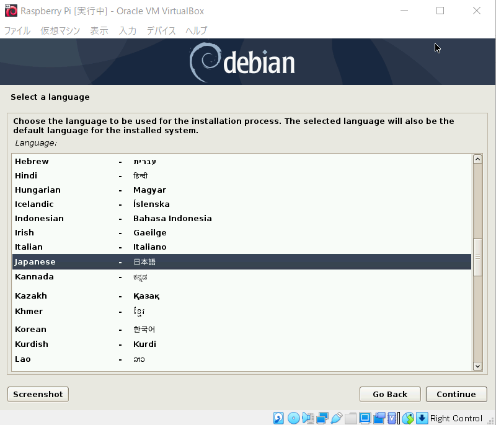Screen dimensions: 496x425
Task: Select Indonesian language row
Action: click(x=242, y=218)
